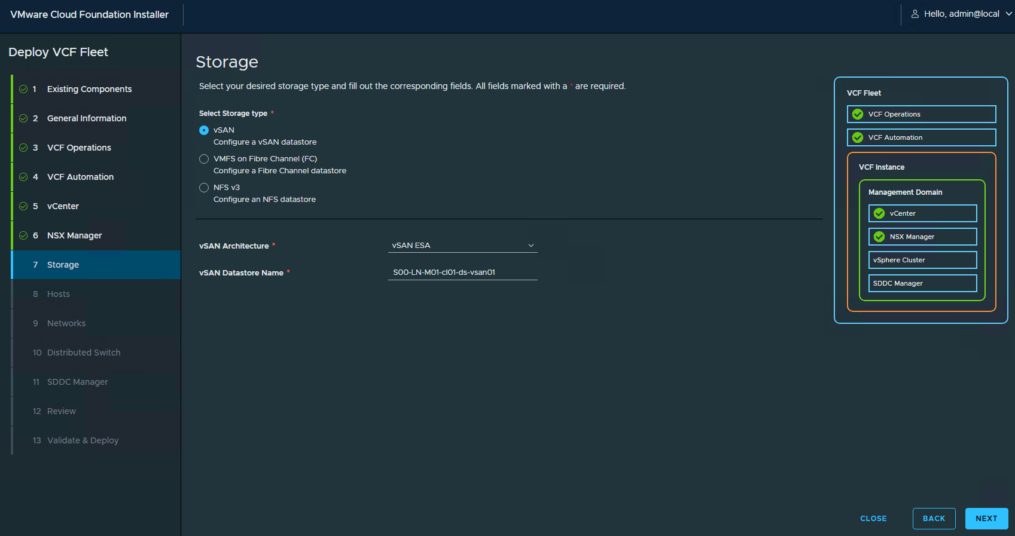Click the 'VCF Fleet' diagram heading
Image resolution: width=1015 pixels, height=536 pixels.
864,93
